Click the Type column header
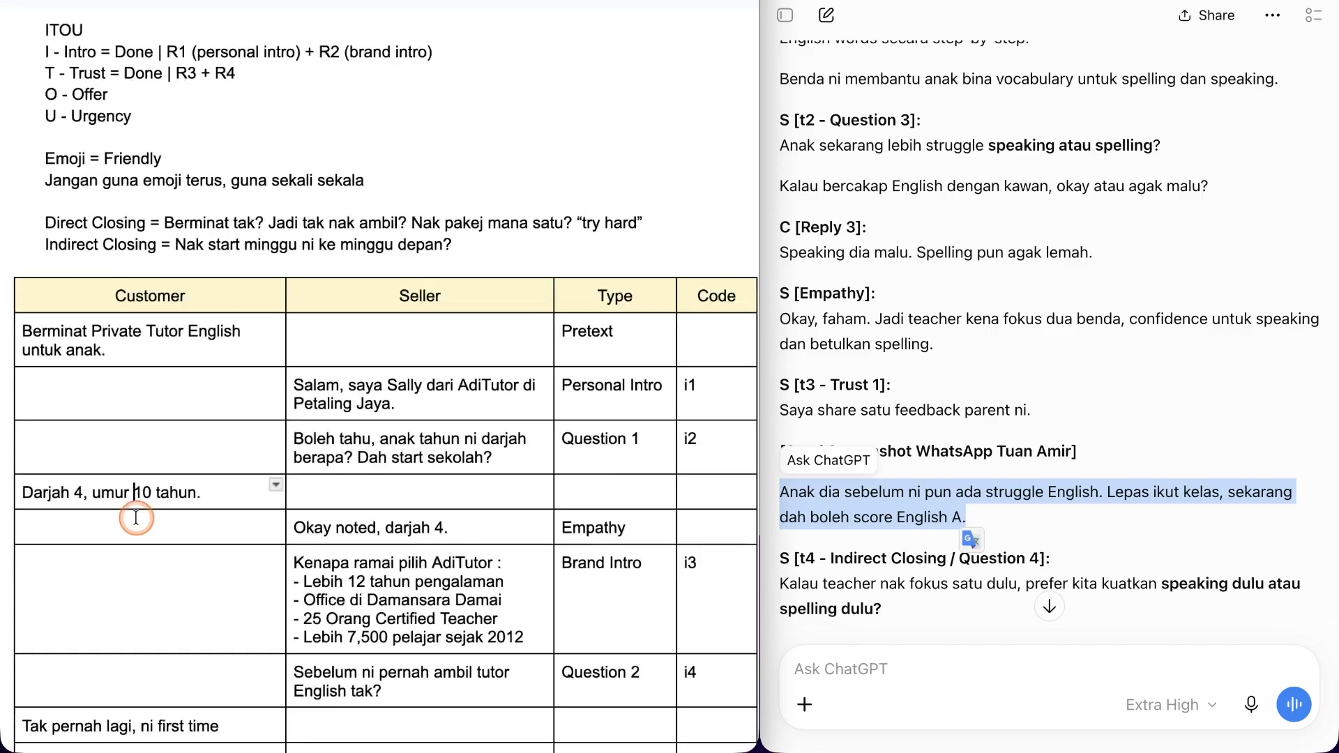Screen dimensions: 1339x753 [x=615, y=296]
